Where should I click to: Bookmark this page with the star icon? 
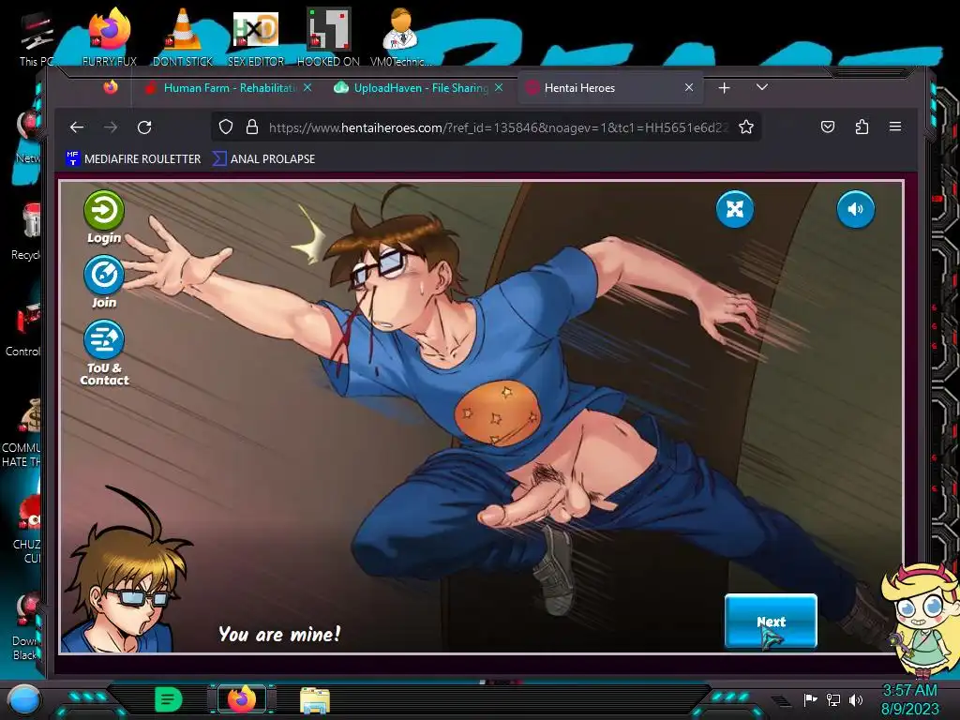coord(745,127)
